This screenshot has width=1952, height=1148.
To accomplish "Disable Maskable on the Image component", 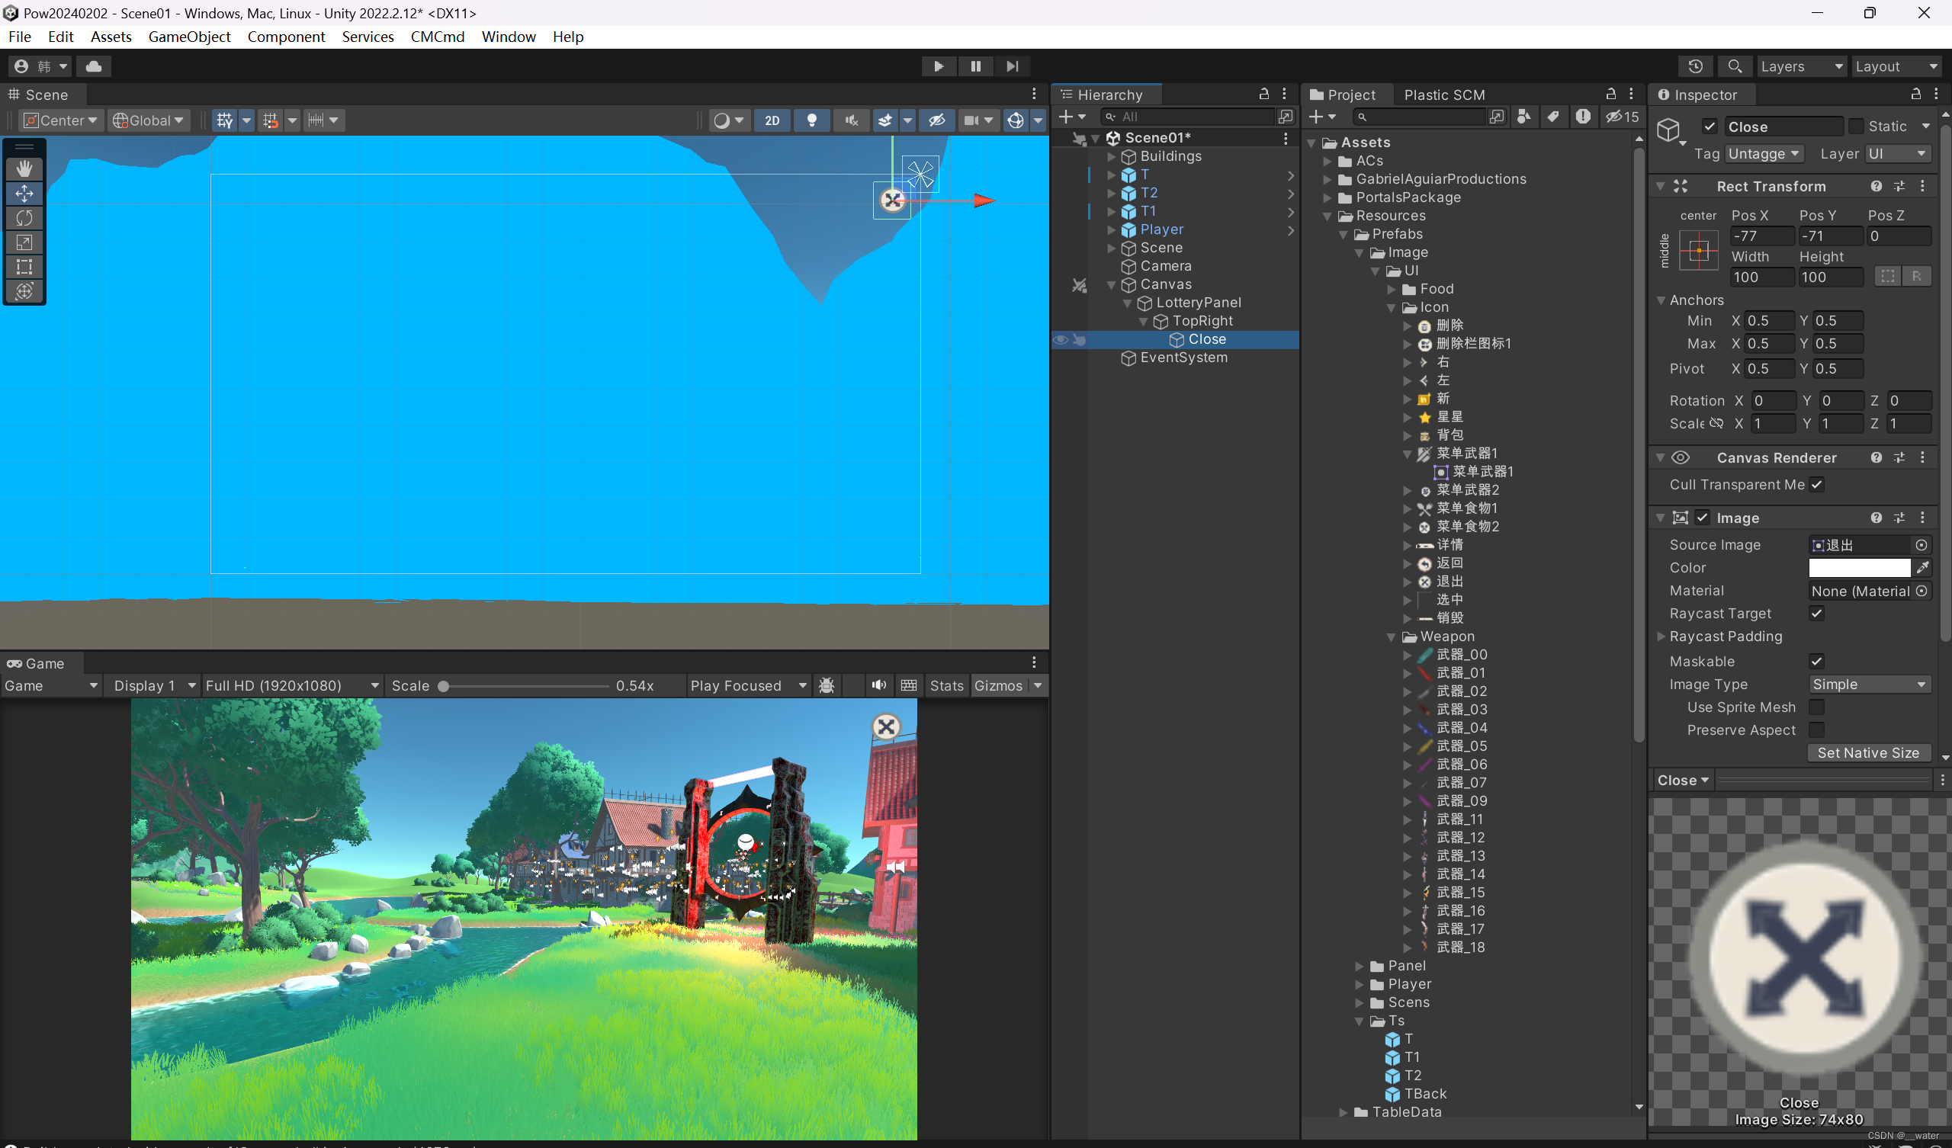I will (1817, 661).
